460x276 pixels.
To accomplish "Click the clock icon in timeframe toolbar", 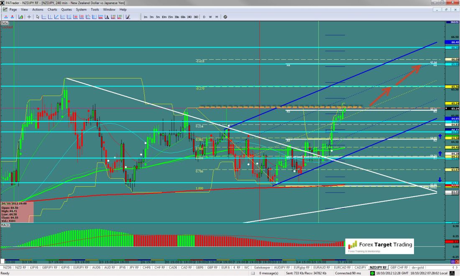I will pos(225,17).
